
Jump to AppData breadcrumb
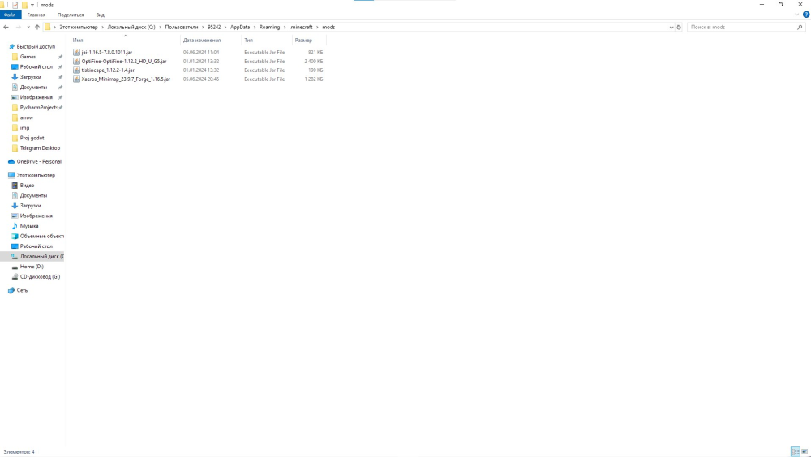[x=240, y=27]
